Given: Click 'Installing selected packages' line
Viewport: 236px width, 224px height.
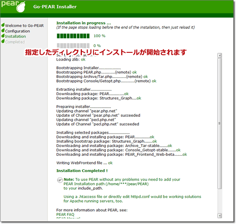Looking at the screenshot, I should coord(93,133).
